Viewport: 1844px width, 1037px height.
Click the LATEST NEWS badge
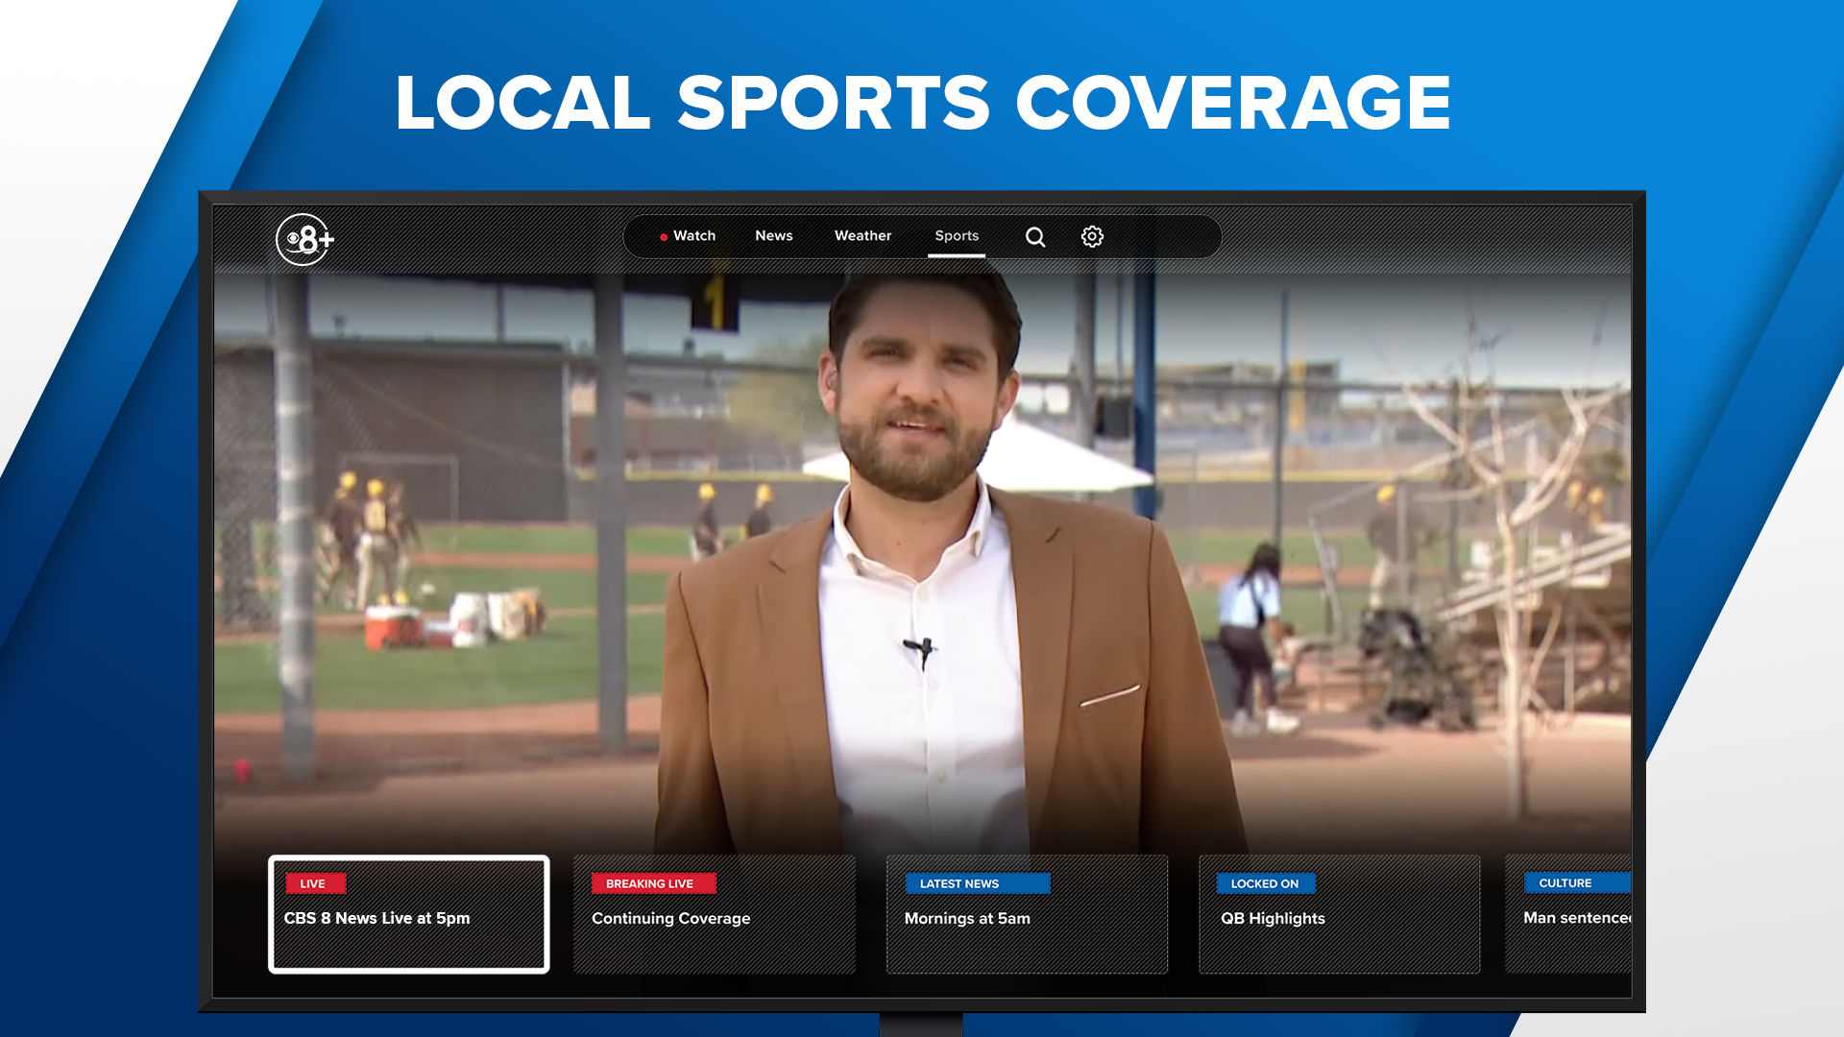pyautogui.click(x=978, y=883)
